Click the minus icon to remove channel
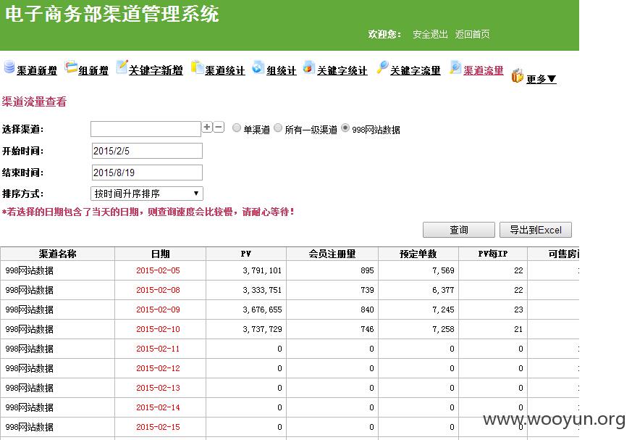Viewport: 632px width, 440px height. (x=219, y=127)
